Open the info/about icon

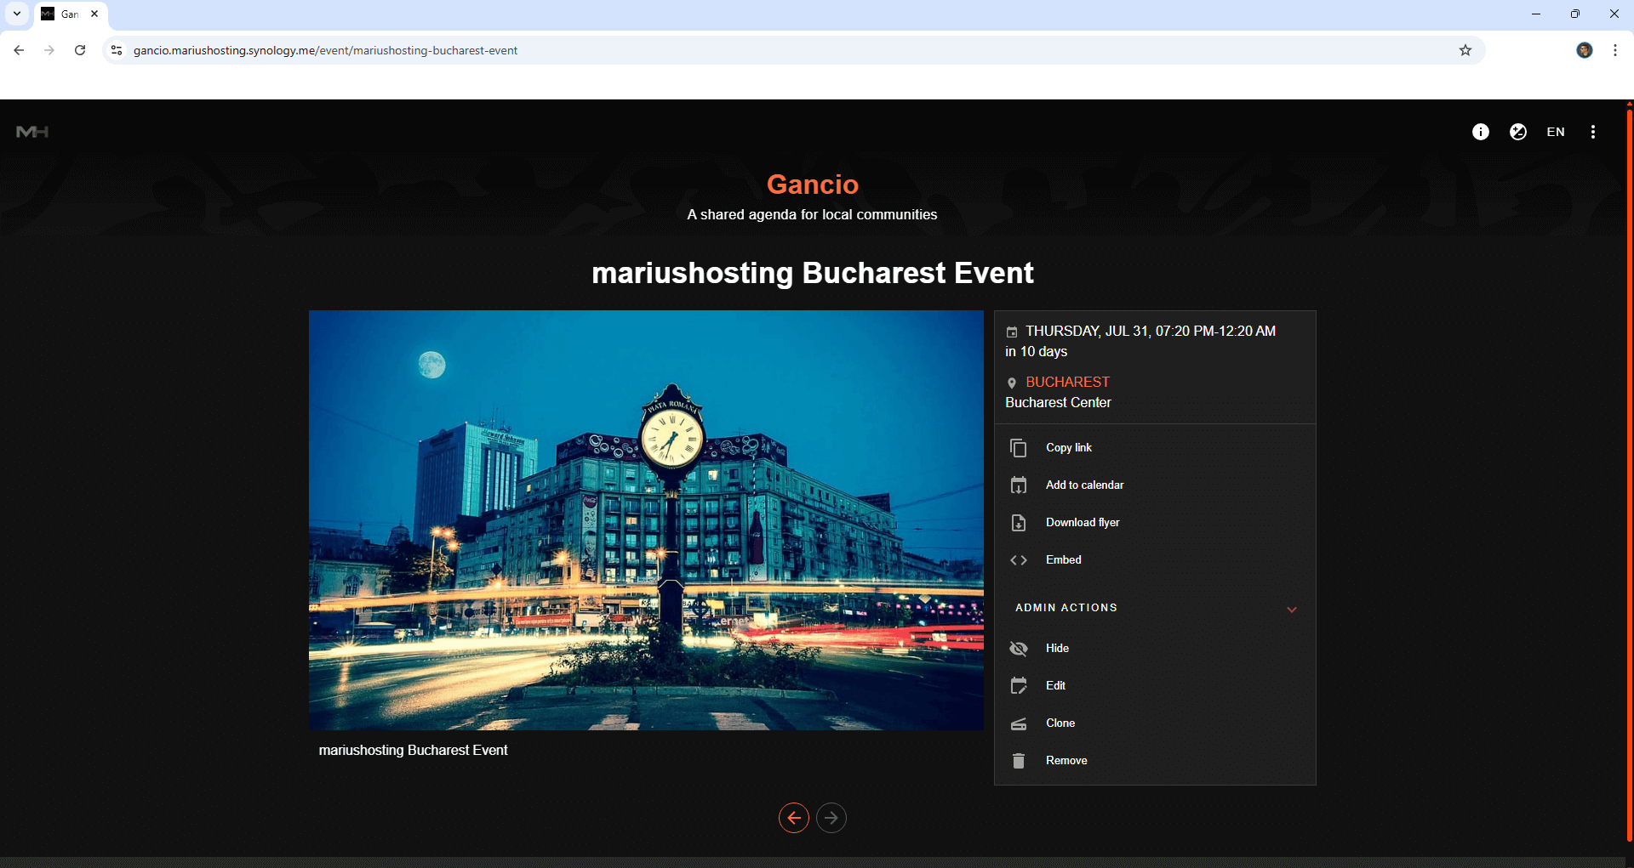1481,132
